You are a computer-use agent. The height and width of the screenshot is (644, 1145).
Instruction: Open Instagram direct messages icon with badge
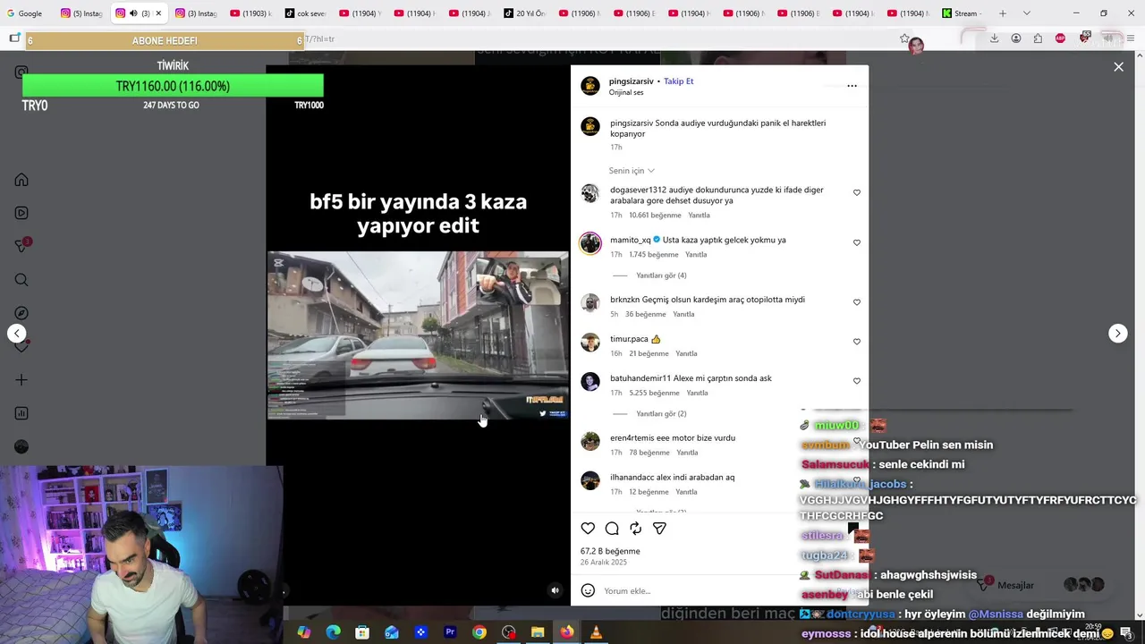21,246
